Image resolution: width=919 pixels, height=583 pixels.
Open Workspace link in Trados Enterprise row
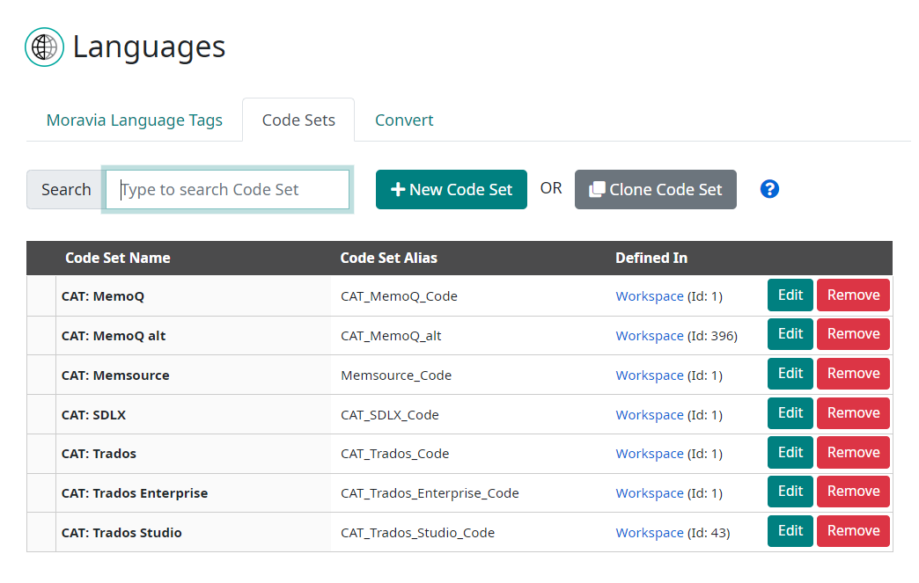click(x=650, y=493)
